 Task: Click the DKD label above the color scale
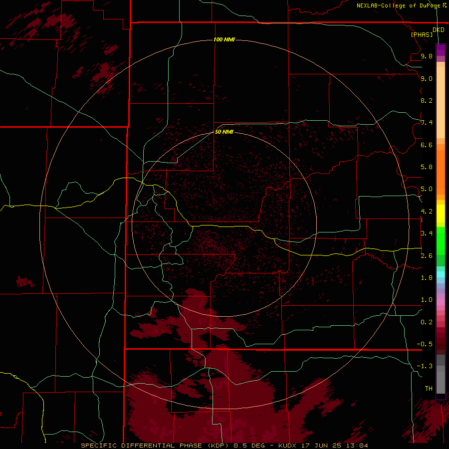(x=439, y=30)
